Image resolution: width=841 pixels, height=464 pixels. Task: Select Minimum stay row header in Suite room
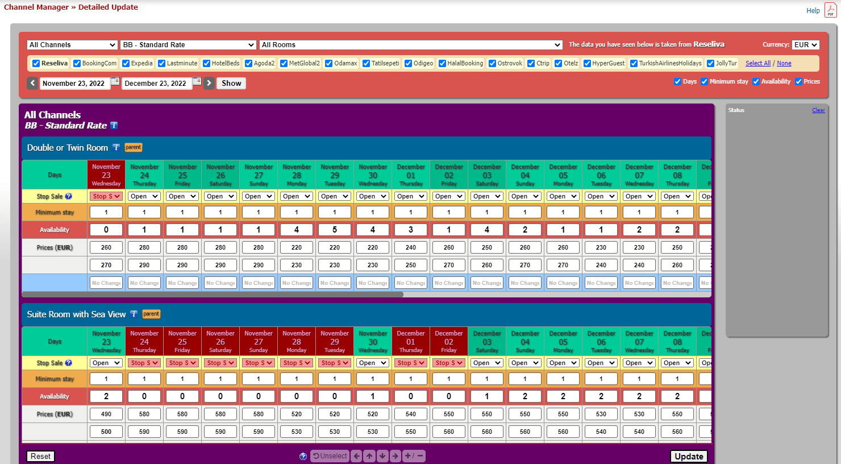[x=55, y=379]
